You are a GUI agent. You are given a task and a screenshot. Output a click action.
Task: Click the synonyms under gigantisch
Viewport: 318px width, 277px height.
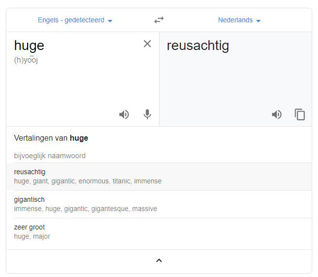[x=85, y=209]
